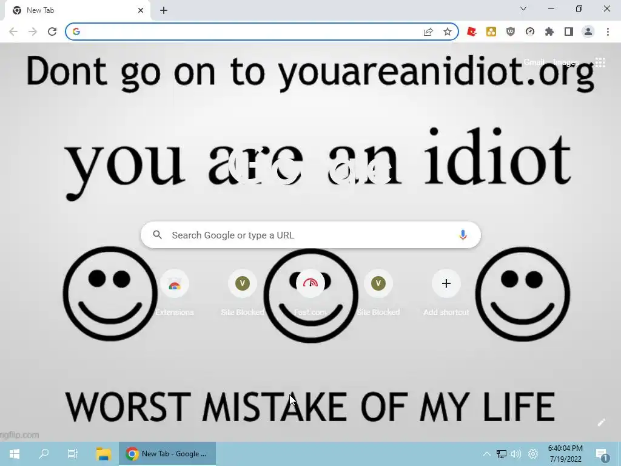
Task: Open the Google apps grid
Action: (600, 62)
